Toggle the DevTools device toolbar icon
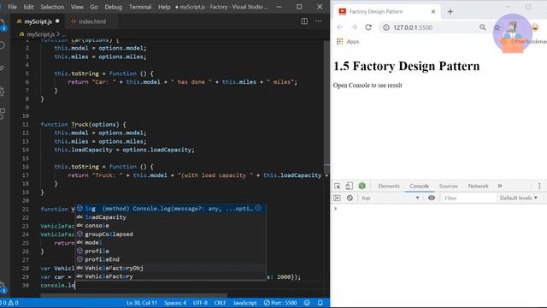Image resolution: width=547 pixels, height=308 pixels. pos(350,186)
